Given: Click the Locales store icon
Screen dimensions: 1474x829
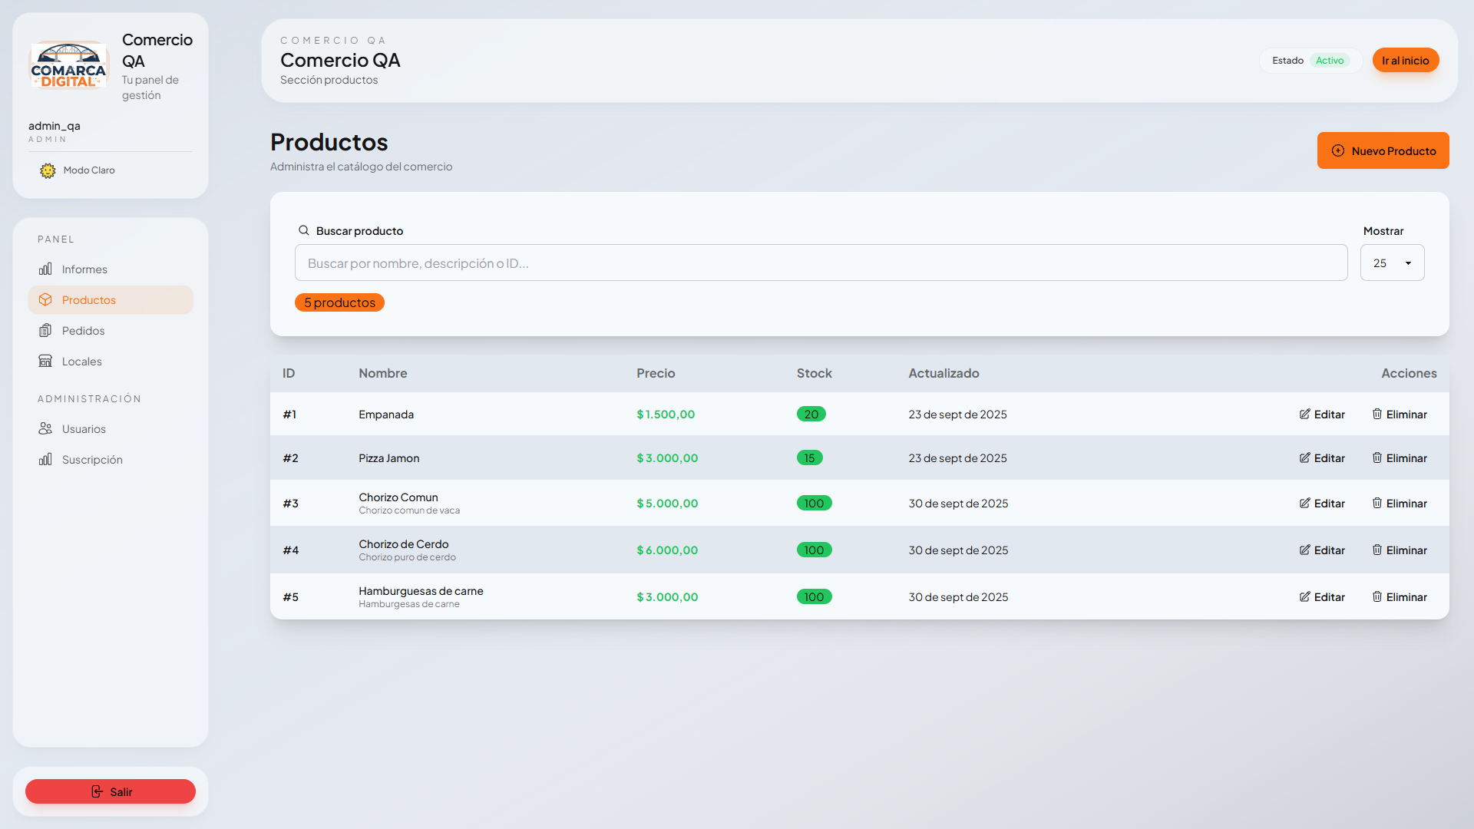Looking at the screenshot, I should coord(45,361).
